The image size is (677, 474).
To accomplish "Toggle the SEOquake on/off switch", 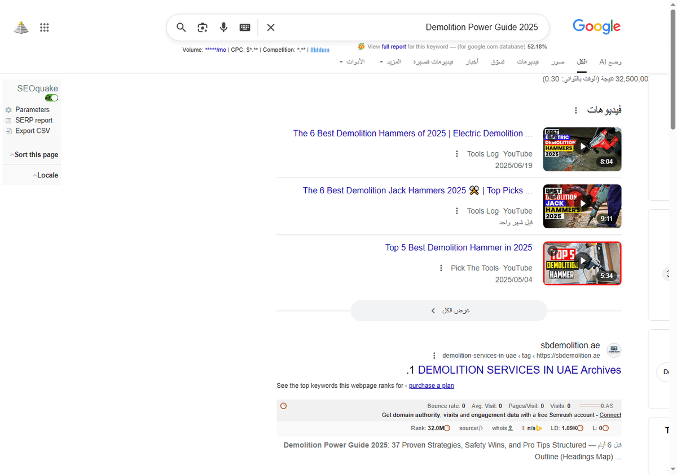I will (x=51, y=97).
